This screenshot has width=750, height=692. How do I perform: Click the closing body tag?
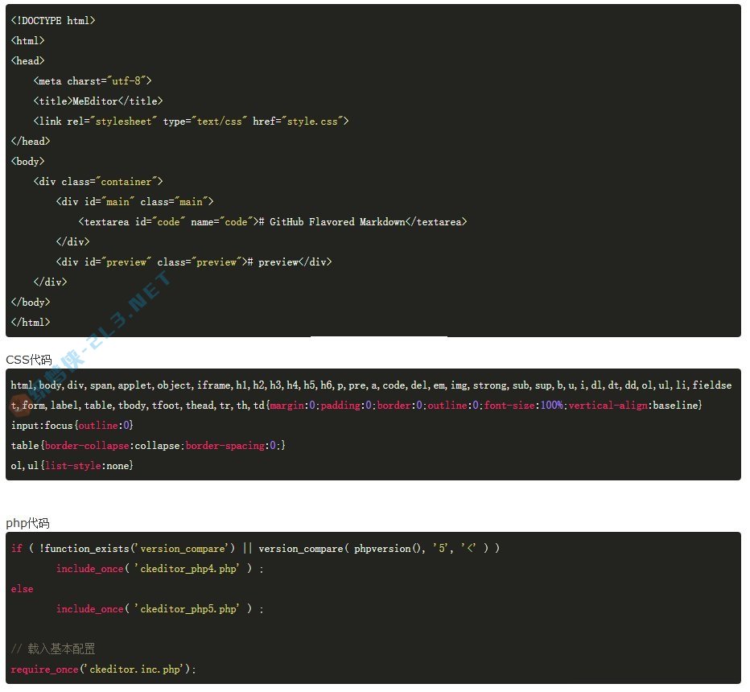point(31,302)
